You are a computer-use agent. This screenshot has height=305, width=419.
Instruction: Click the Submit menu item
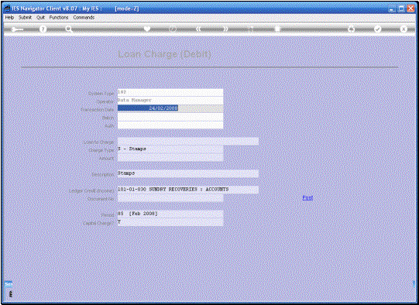(25, 17)
